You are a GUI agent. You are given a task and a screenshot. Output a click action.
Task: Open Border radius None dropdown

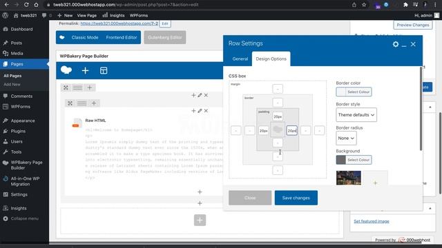pyautogui.click(x=346, y=138)
